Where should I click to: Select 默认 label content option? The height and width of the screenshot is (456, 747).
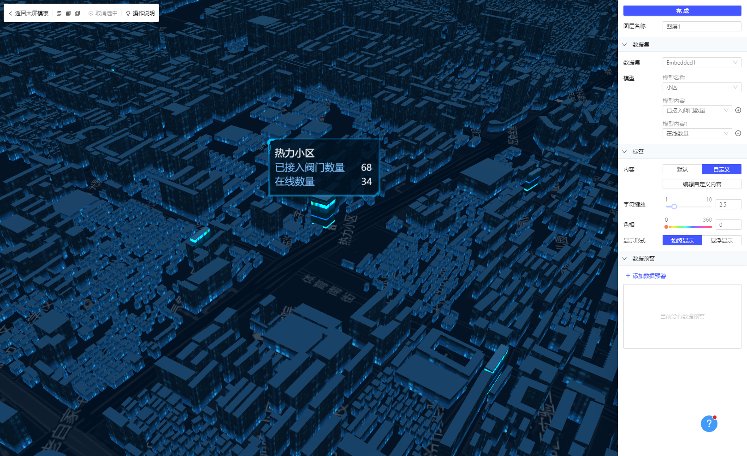coord(682,169)
